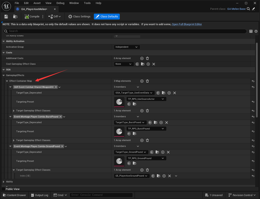Empty the Effect Container Map trash icon

(147, 81)
